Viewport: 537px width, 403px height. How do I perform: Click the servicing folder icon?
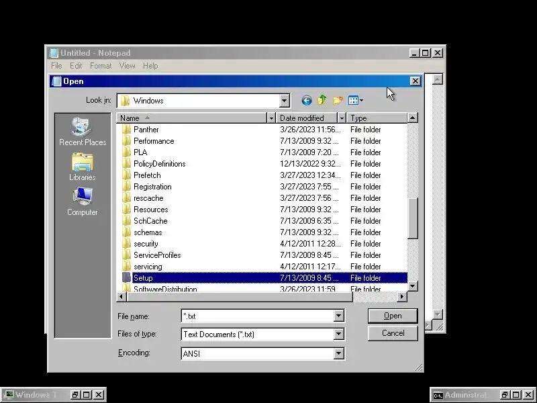coord(126,267)
